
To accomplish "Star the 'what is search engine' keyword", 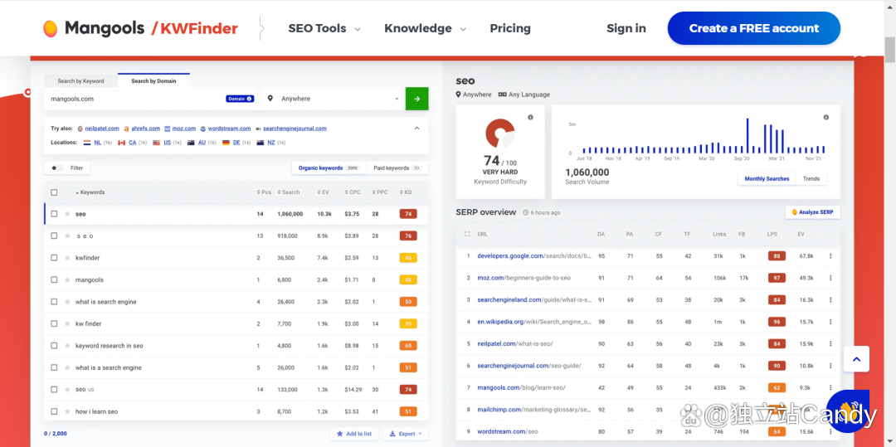I will tap(67, 301).
